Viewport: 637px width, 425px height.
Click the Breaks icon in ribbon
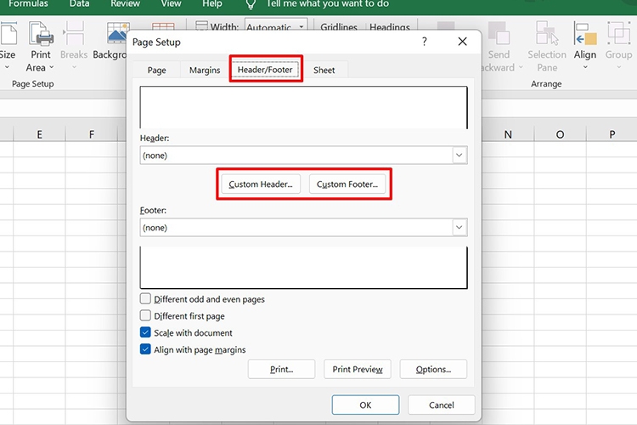point(74,33)
